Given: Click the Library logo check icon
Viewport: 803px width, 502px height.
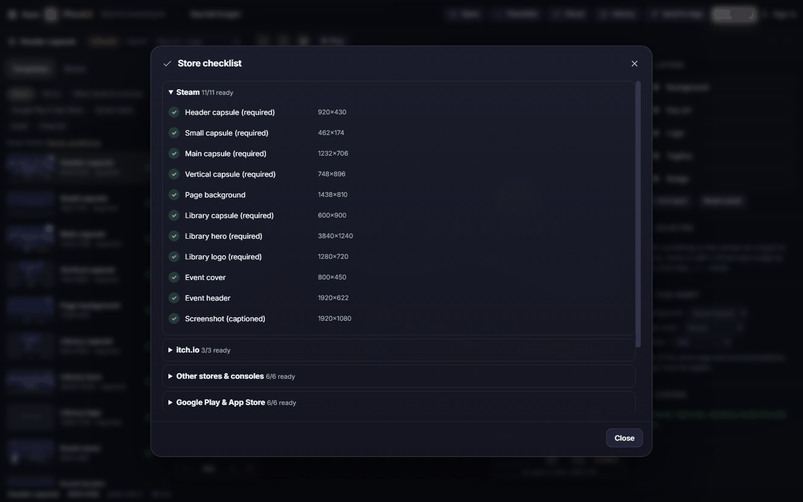Looking at the screenshot, I should tap(174, 257).
